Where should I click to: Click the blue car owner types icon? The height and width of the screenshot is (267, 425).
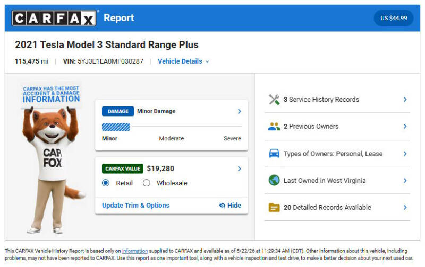tap(274, 154)
